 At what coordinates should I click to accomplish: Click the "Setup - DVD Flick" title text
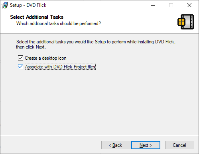coord(28,5)
